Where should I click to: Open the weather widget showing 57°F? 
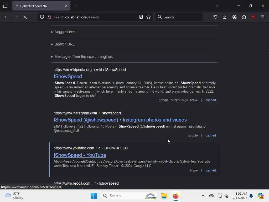tap(14, 196)
